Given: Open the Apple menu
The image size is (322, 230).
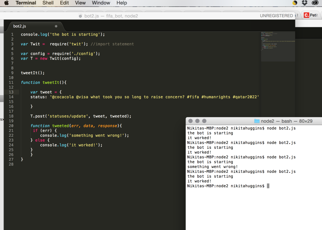Looking at the screenshot, I should (x=7, y=3).
